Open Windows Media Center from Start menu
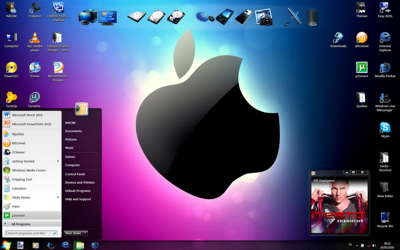Image resolution: width=400 pixels, height=250 pixels. 32,170
